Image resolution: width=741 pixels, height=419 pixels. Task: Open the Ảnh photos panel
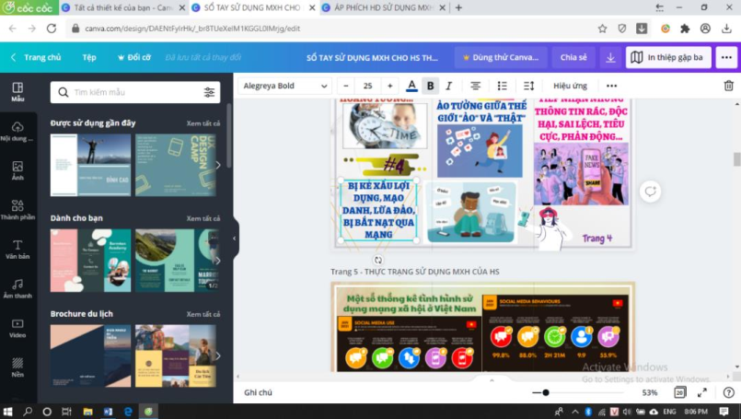coord(18,170)
